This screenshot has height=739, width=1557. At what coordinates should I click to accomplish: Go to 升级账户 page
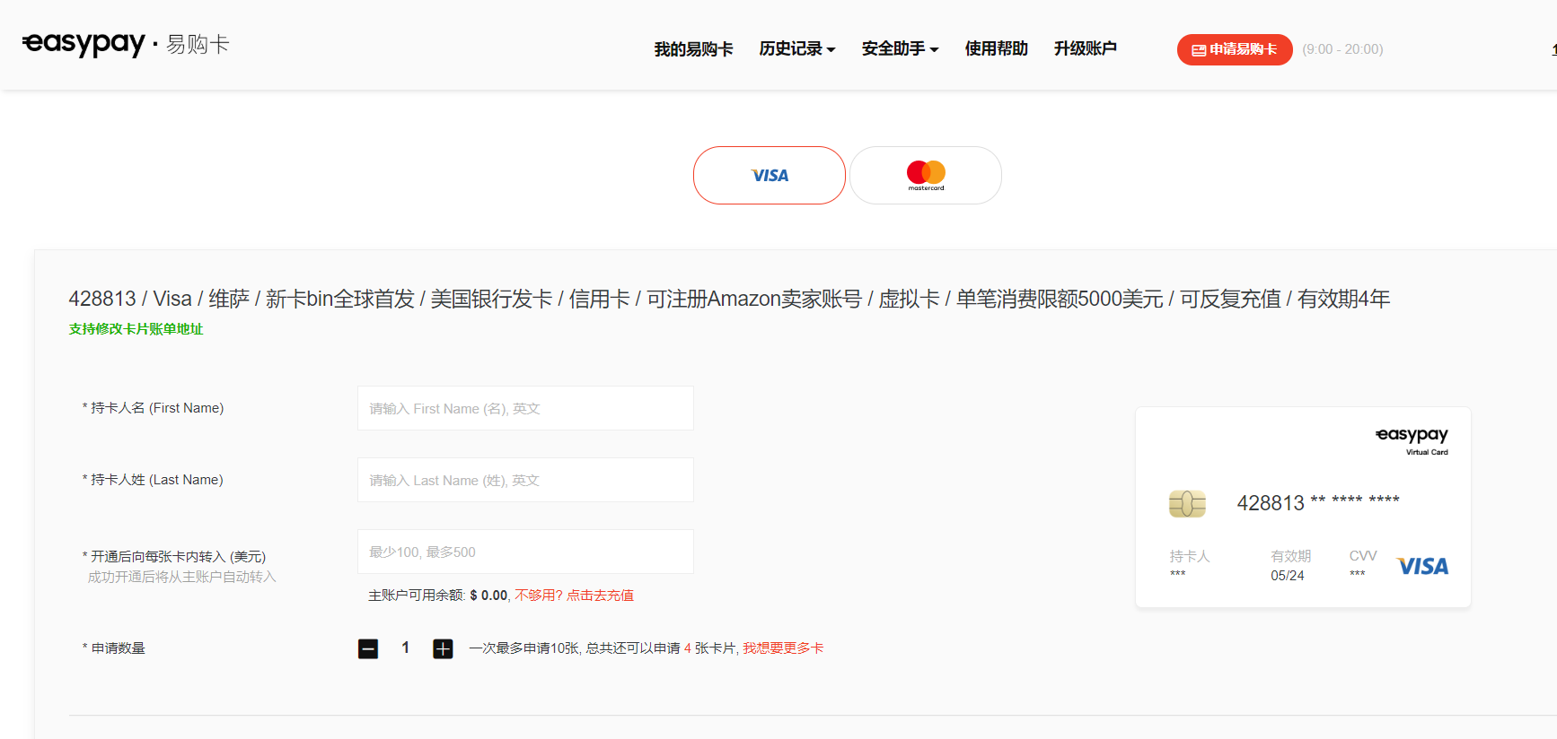[1085, 49]
